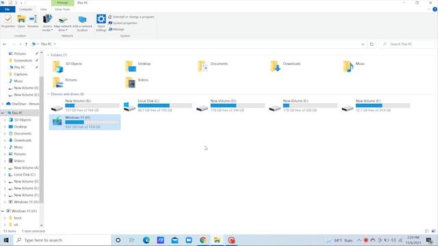Click File Explorer taskbar icon
The image size is (438, 246).
(217, 240)
